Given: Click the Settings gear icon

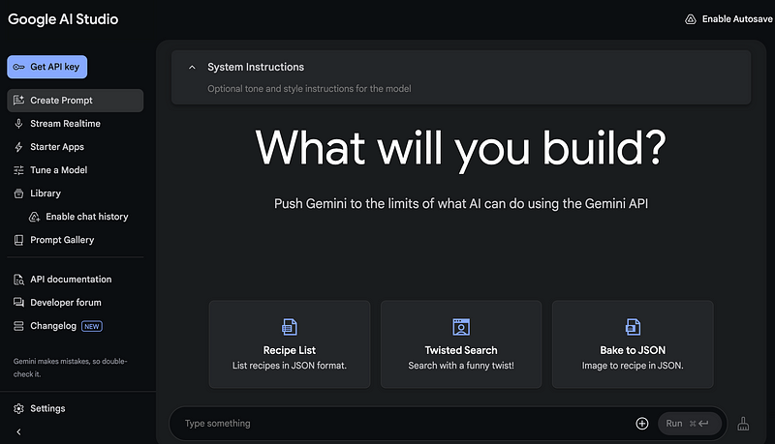Looking at the screenshot, I should click(18, 408).
